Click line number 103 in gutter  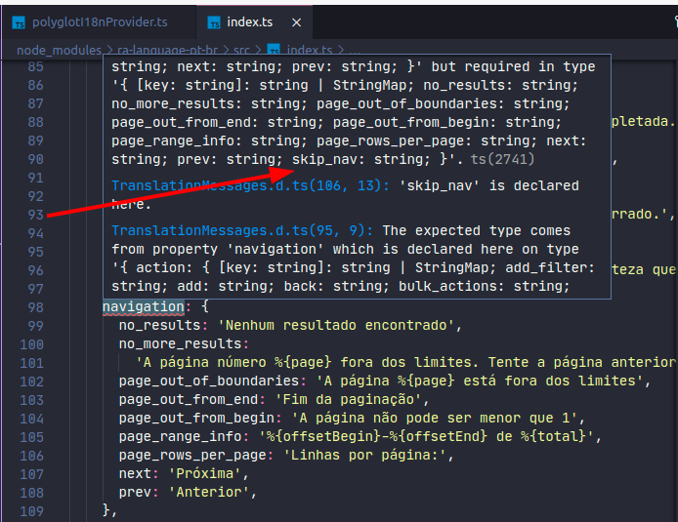tap(31, 400)
